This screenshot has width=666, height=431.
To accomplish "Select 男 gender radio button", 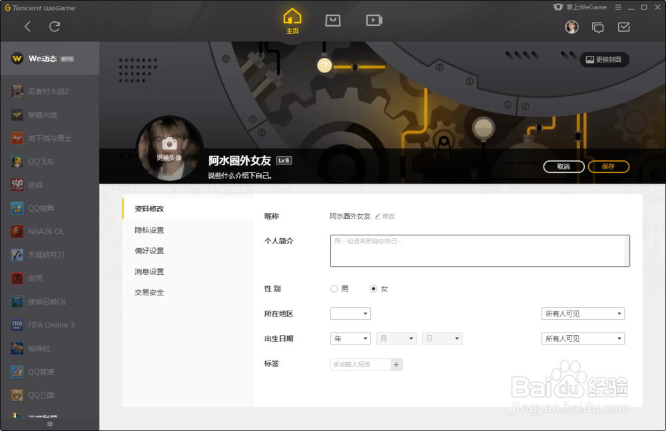I will 334,289.
